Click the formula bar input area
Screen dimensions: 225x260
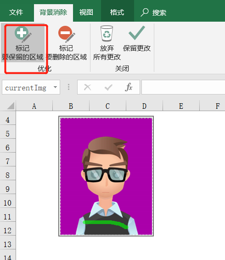(x=183, y=87)
